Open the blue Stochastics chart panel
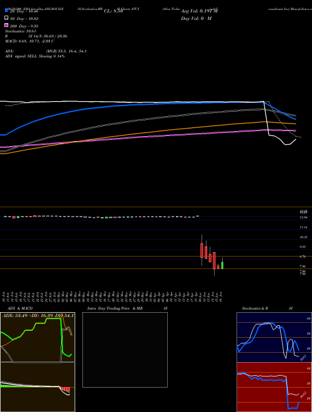This screenshot has width=312, height=412. (274, 337)
